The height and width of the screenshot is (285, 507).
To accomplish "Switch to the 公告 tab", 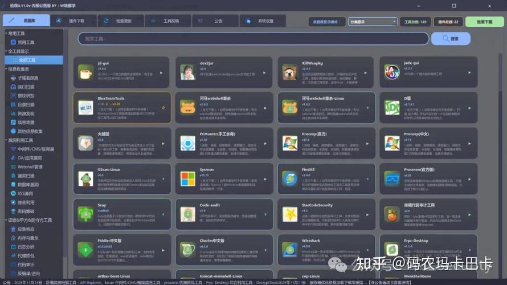I will (215, 21).
